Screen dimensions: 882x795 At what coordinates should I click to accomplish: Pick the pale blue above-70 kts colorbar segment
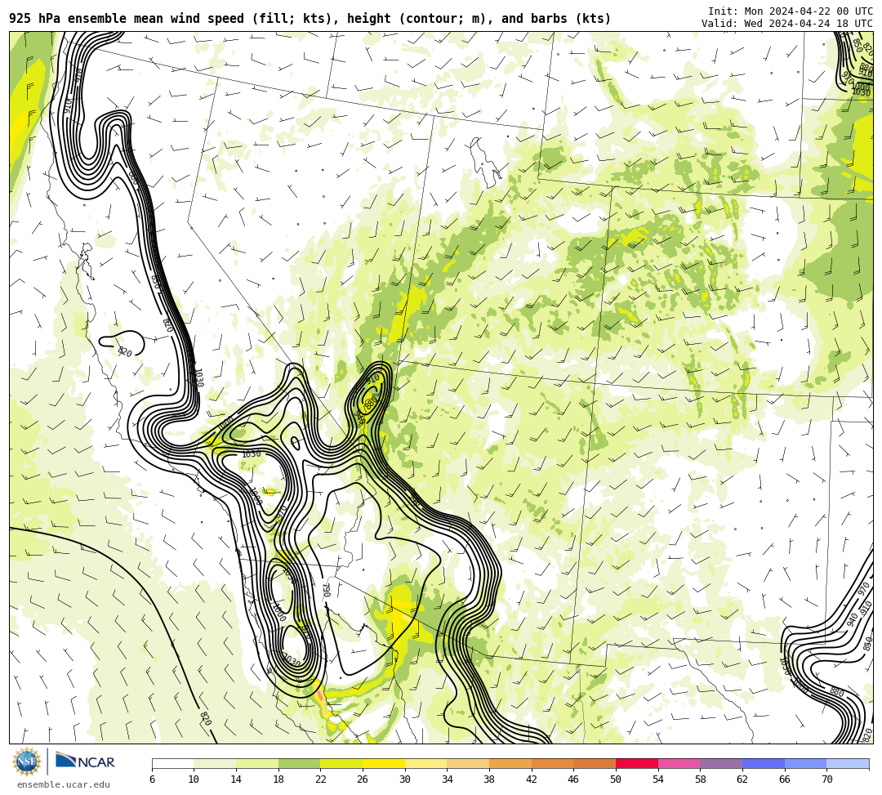[x=849, y=763]
